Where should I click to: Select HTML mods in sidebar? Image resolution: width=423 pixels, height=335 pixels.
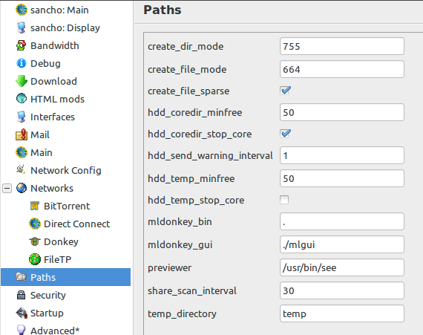click(x=57, y=99)
